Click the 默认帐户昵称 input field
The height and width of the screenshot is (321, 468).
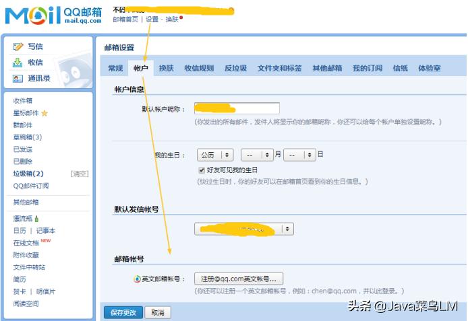(x=237, y=108)
